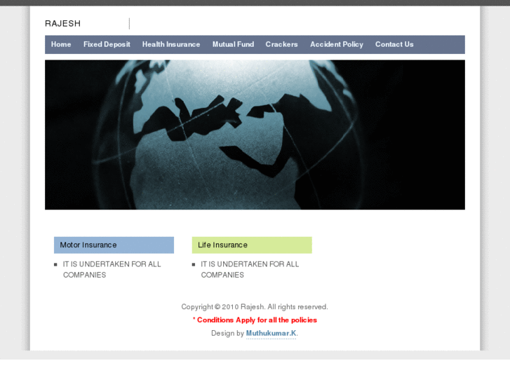Open the Home menu item
The width and height of the screenshot is (510, 382).
coord(61,45)
